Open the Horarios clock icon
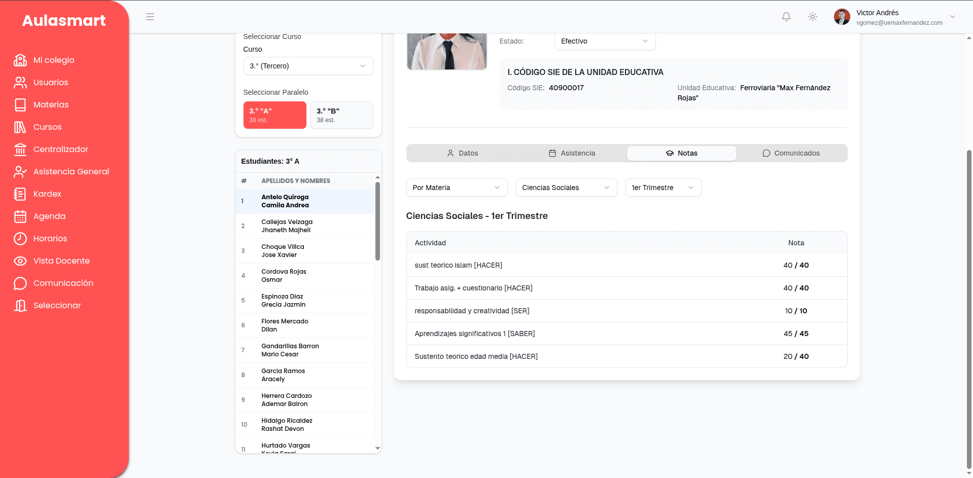Image resolution: width=973 pixels, height=478 pixels. (20, 239)
